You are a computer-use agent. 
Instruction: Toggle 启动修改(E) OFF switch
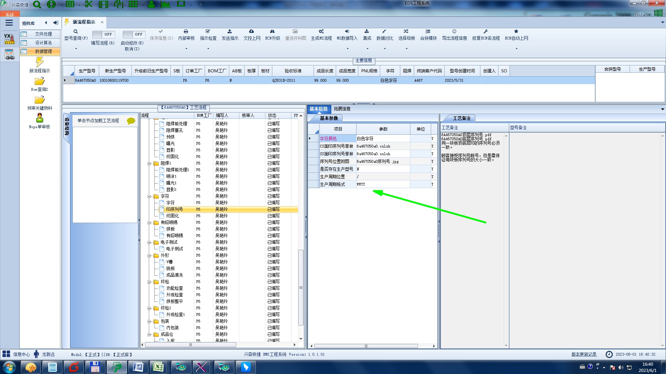click(x=134, y=34)
